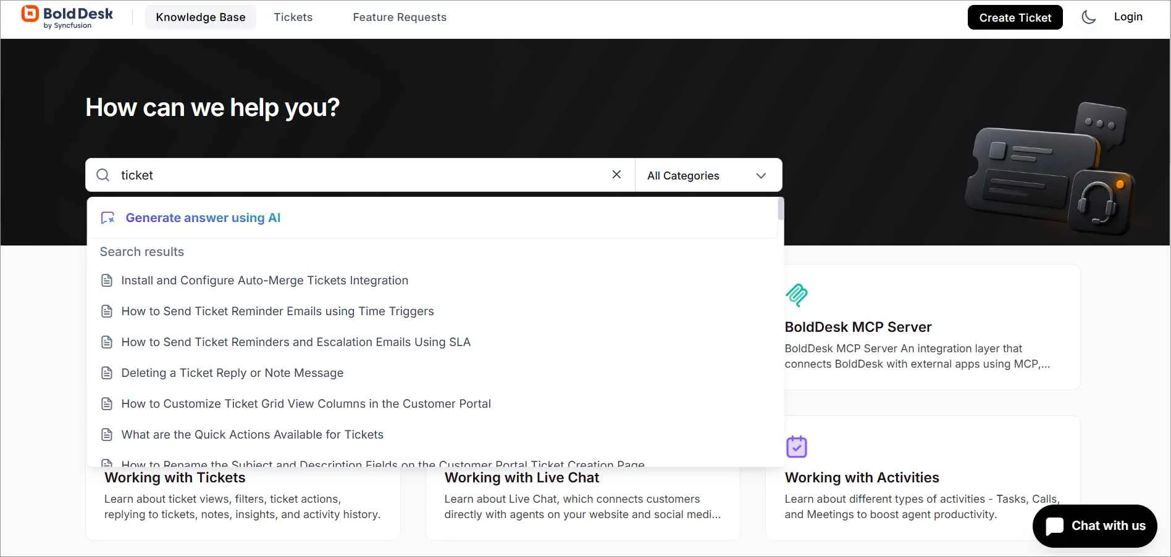Open the Working with Live Chat category
Image resolution: width=1171 pixels, height=557 pixels.
tap(522, 477)
